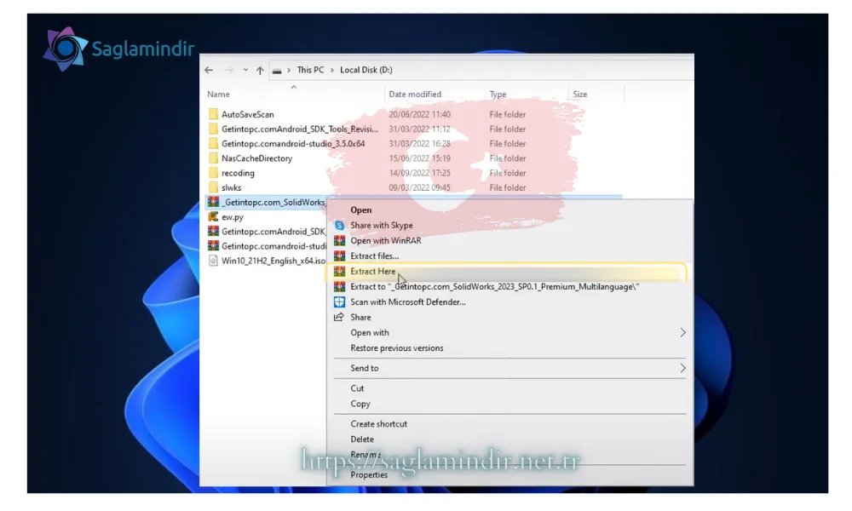Select the file name recoding
This screenshot has width=852, height=511.
pyautogui.click(x=238, y=173)
